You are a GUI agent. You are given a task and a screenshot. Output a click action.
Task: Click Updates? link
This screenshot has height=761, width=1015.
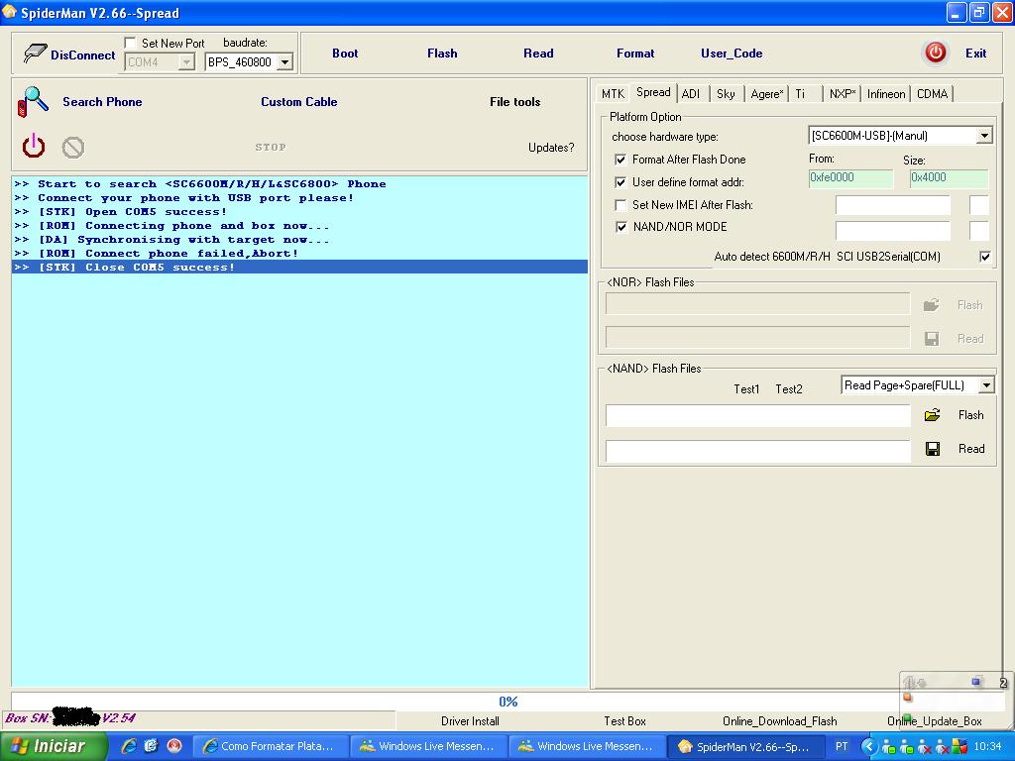tap(551, 148)
